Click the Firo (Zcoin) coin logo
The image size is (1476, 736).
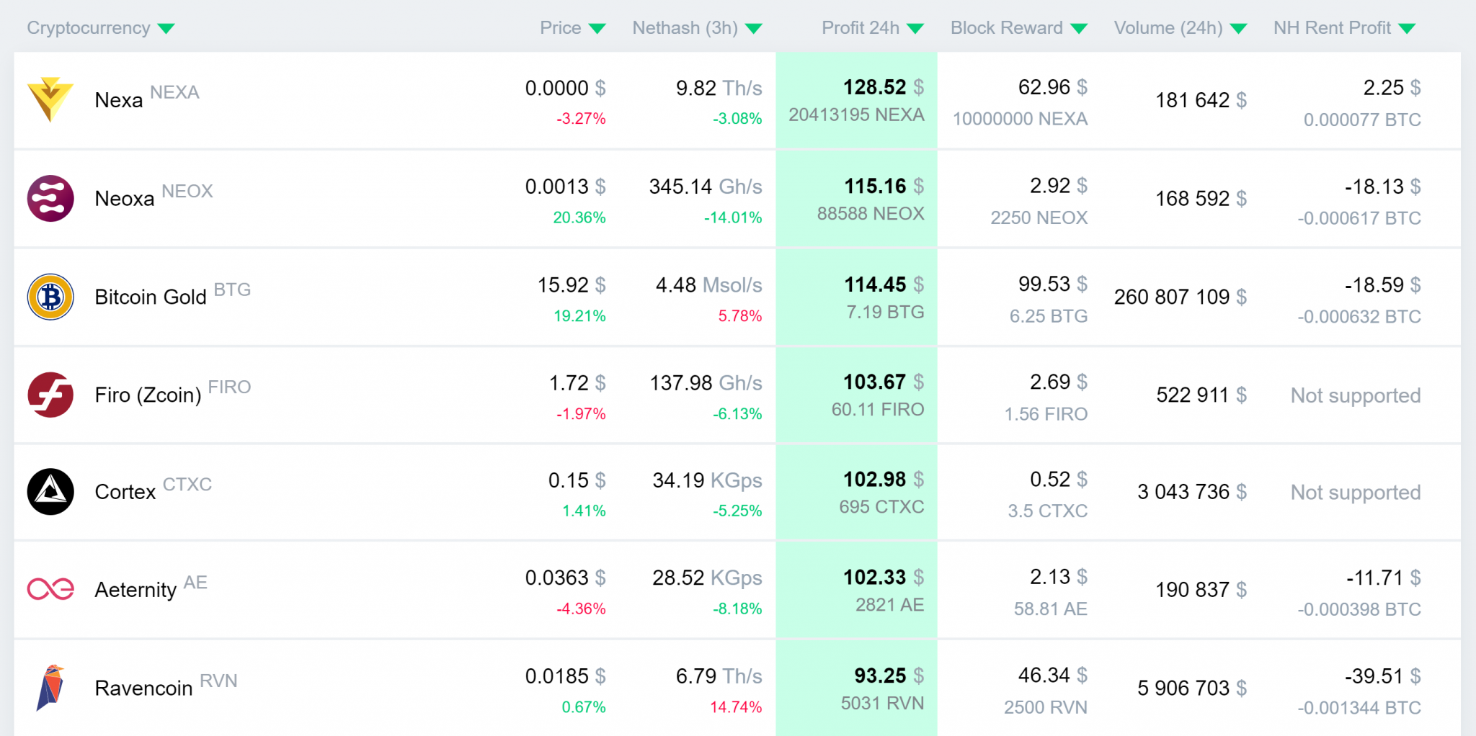pos(50,395)
